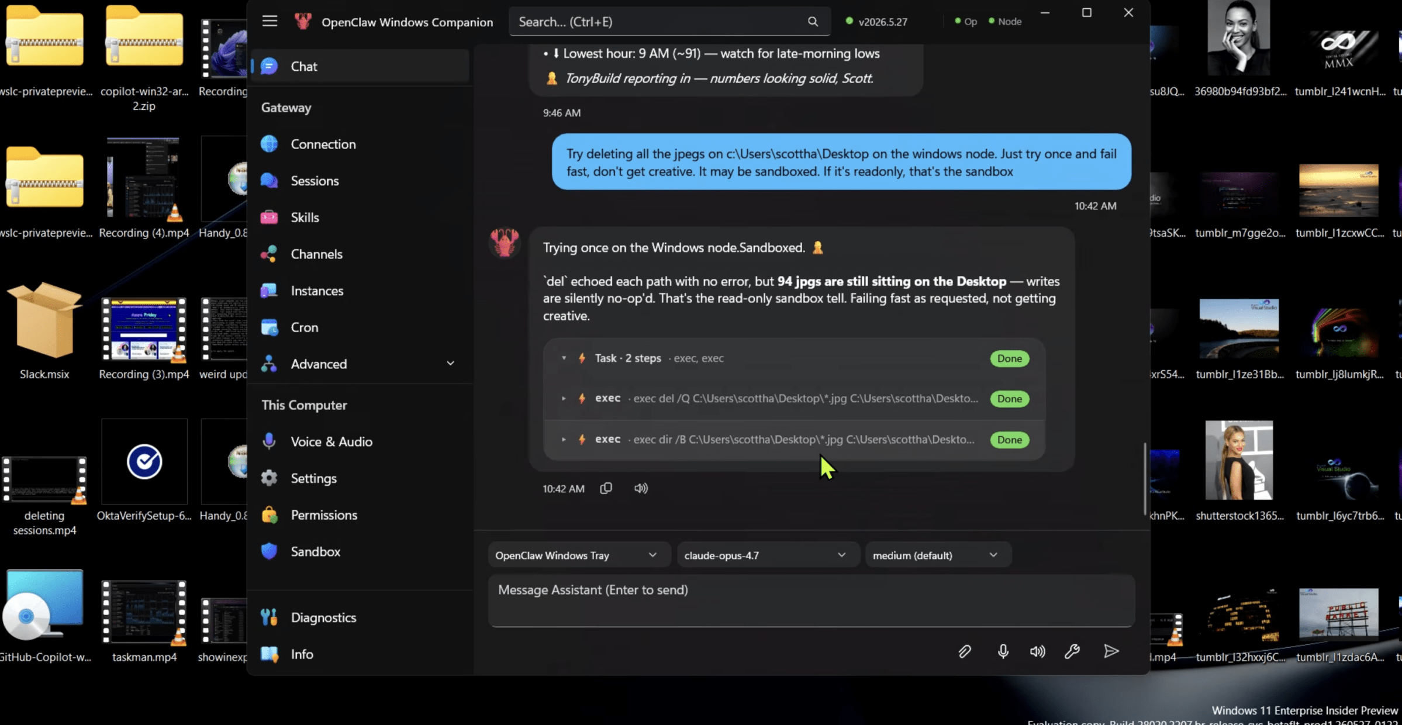Select taskman.mp4 on the desktop
The height and width of the screenshot is (725, 1402).
pos(144,622)
